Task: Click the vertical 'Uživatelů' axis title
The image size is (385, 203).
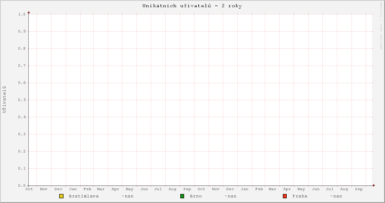Action: click(x=4, y=100)
